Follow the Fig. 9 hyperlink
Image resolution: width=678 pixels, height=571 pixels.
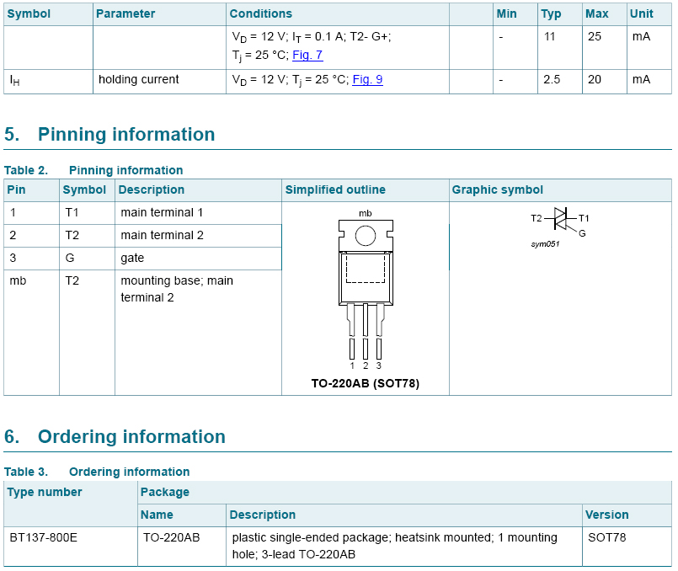click(x=367, y=79)
